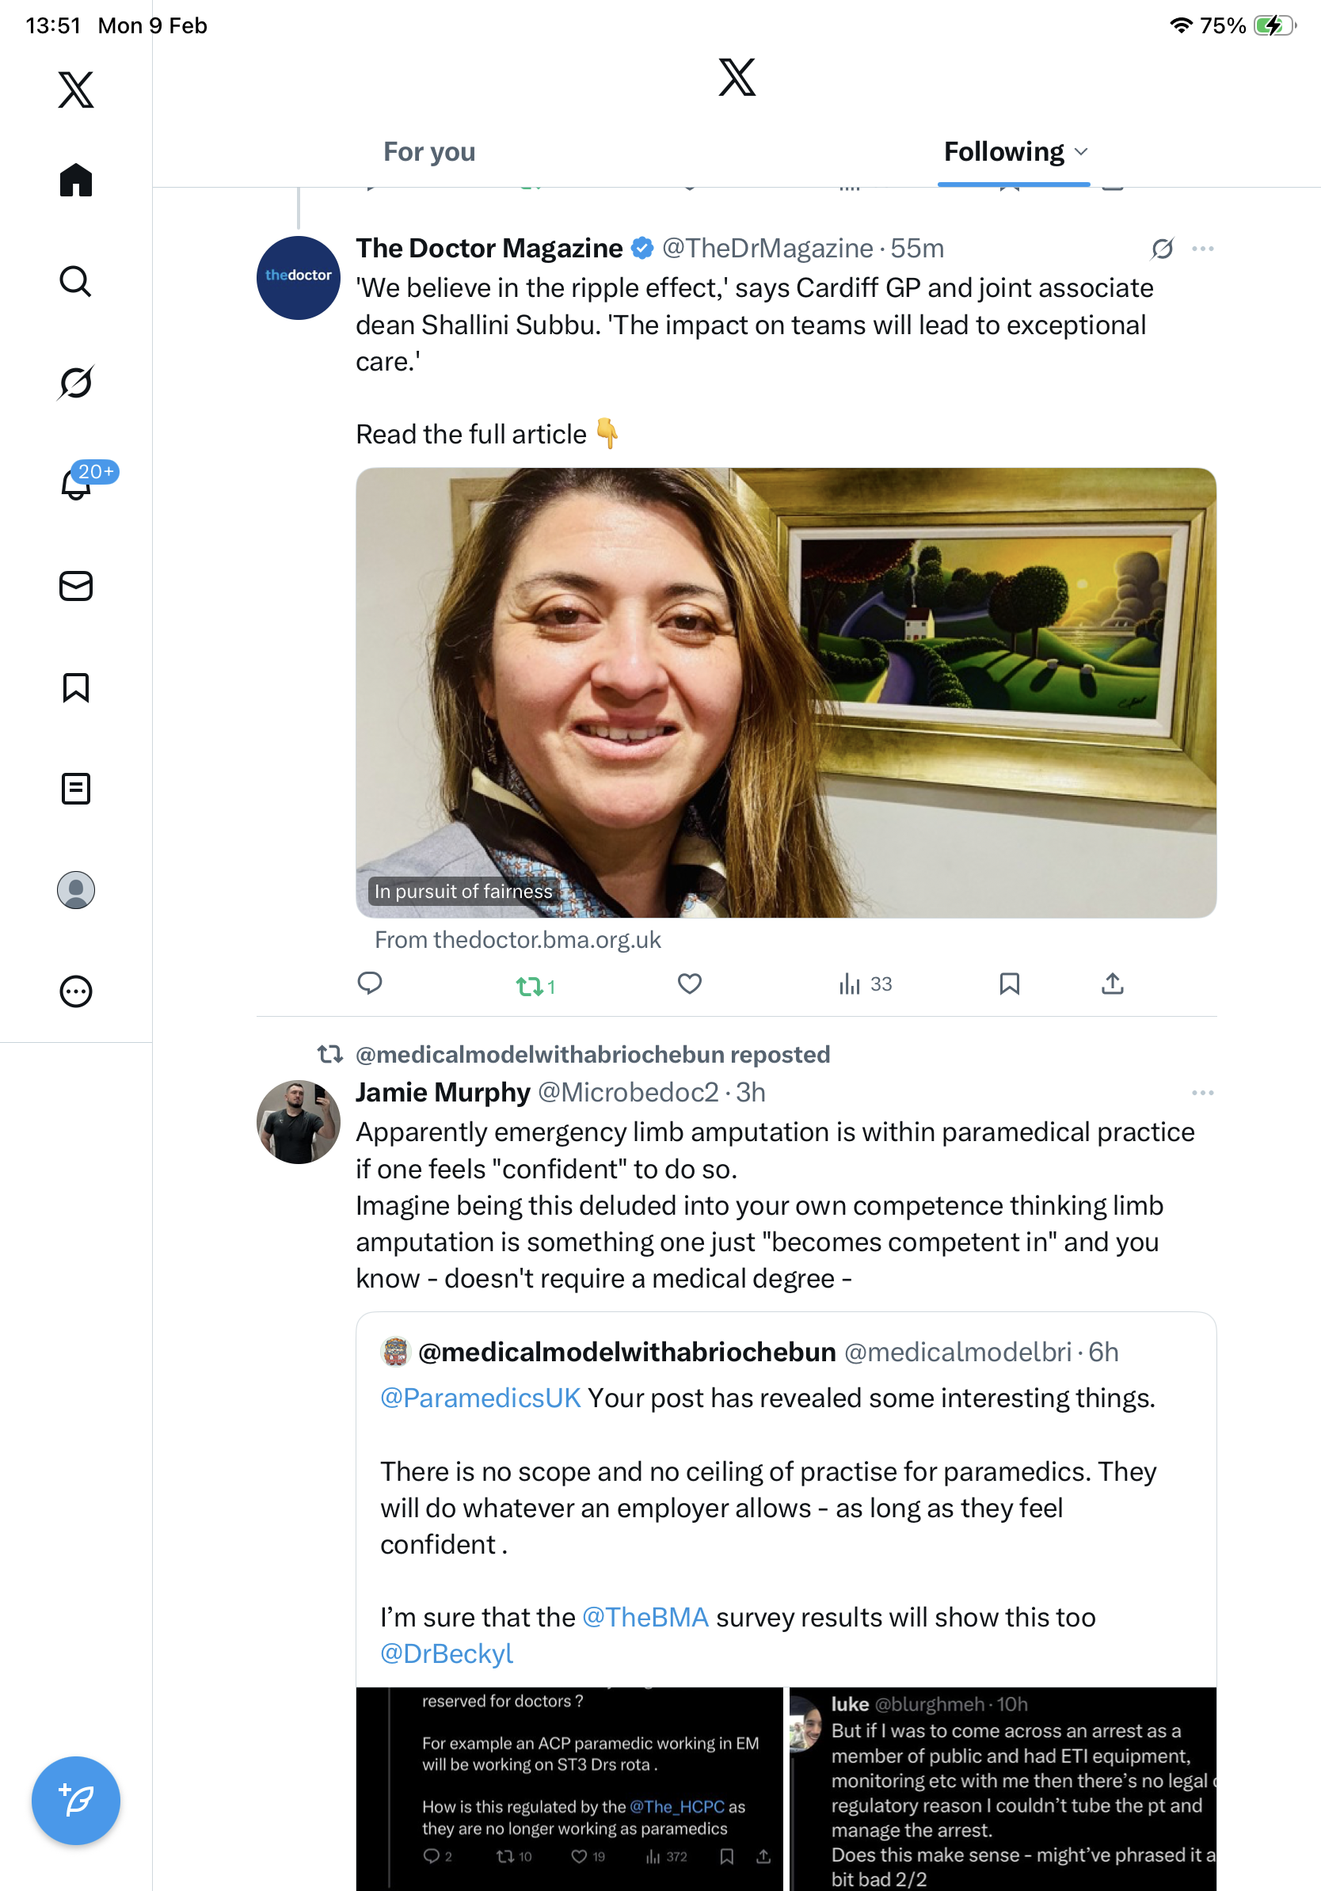Image resolution: width=1321 pixels, height=1891 pixels.
Task: Open Grok from the sidebar
Action: coord(76,382)
